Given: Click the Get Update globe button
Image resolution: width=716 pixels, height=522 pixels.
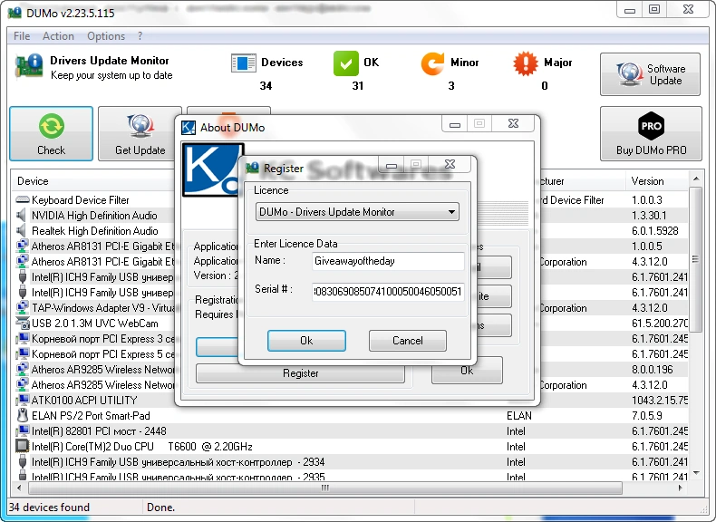Looking at the screenshot, I should pos(140,134).
